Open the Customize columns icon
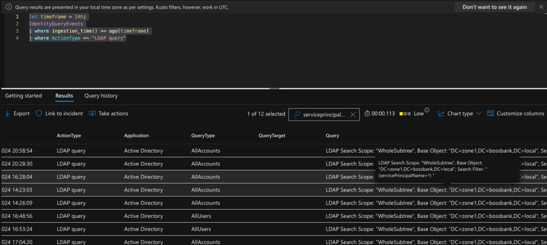This screenshot has height=245, width=547. 491,113
